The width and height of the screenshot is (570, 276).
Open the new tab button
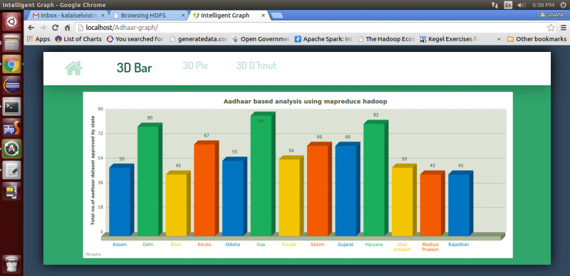[x=277, y=16]
